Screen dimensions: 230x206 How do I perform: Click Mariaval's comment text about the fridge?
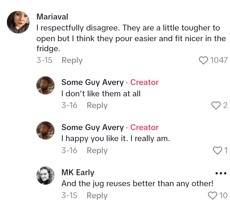(130, 38)
